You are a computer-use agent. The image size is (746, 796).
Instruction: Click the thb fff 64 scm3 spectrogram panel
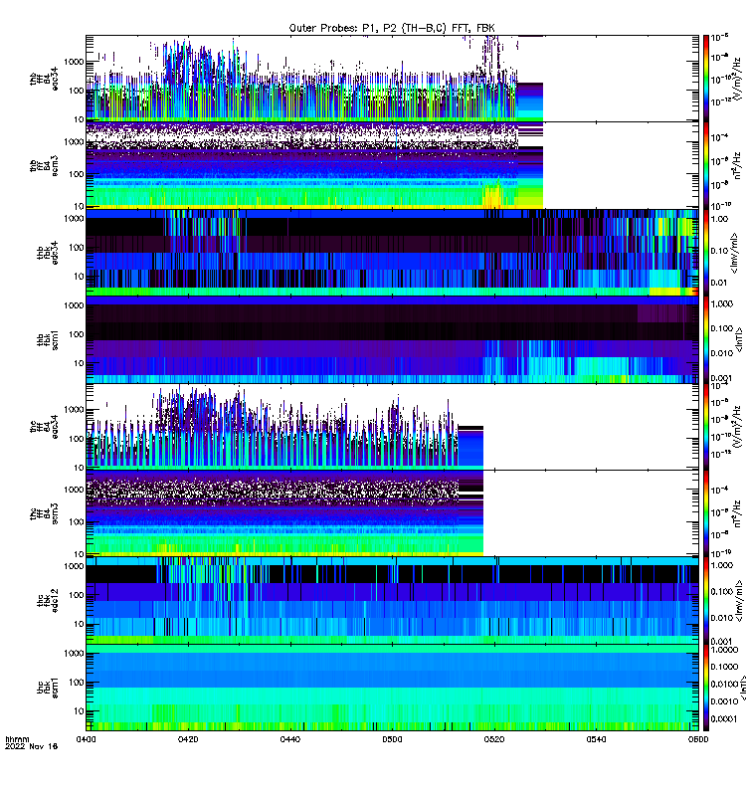[x=392, y=165]
